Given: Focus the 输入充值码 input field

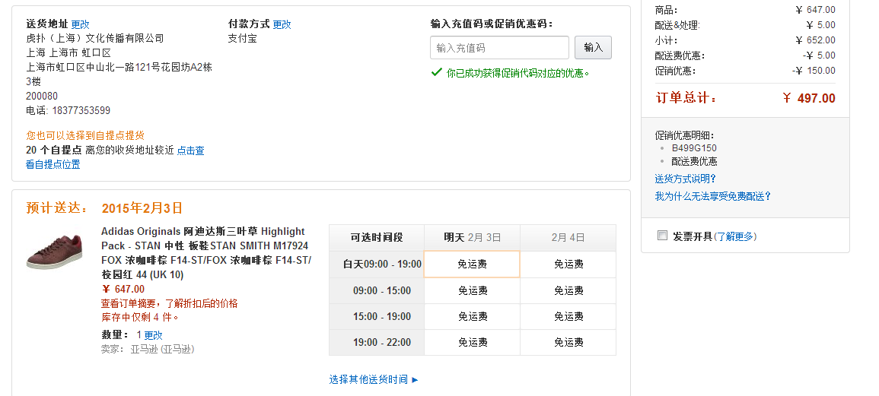Looking at the screenshot, I should click(x=499, y=48).
